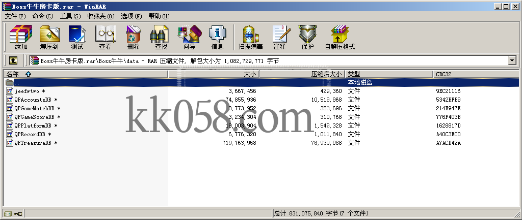Viewport: 522px width, 220px height.
Task: Click CRC32 value A7ACD42A
Action: 448,143
